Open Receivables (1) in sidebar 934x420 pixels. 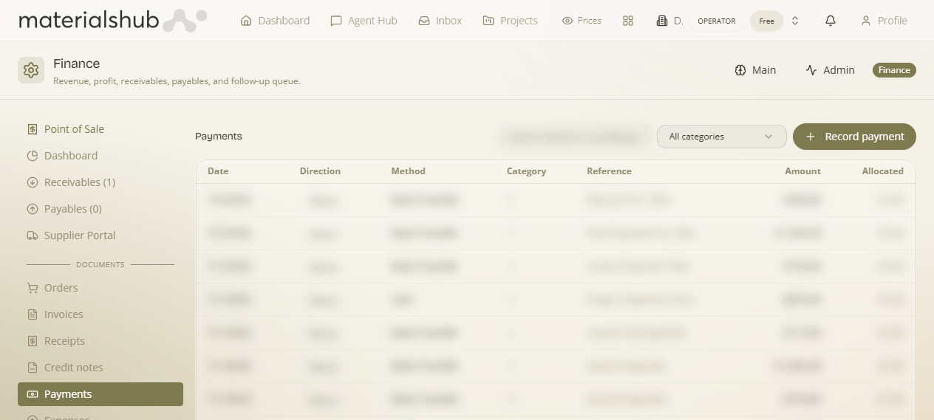click(x=100, y=182)
